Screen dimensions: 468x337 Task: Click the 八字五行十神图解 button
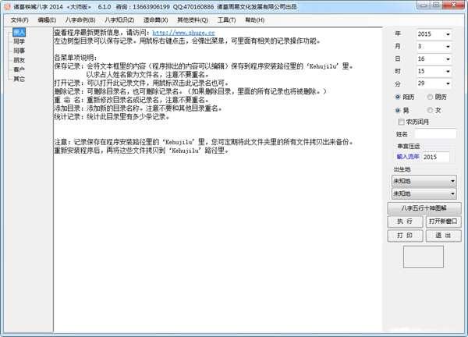(x=423, y=208)
